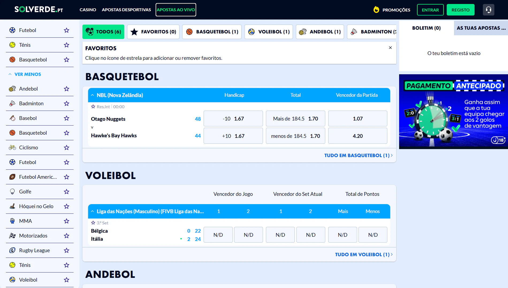Image resolution: width=508 pixels, height=288 pixels.
Task: Open the Otago Nuggets team name
Action: point(108,119)
